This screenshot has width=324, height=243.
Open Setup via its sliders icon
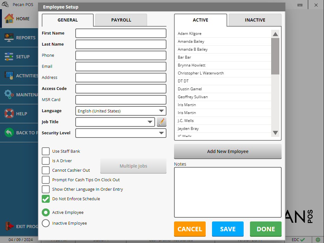click(x=9, y=56)
